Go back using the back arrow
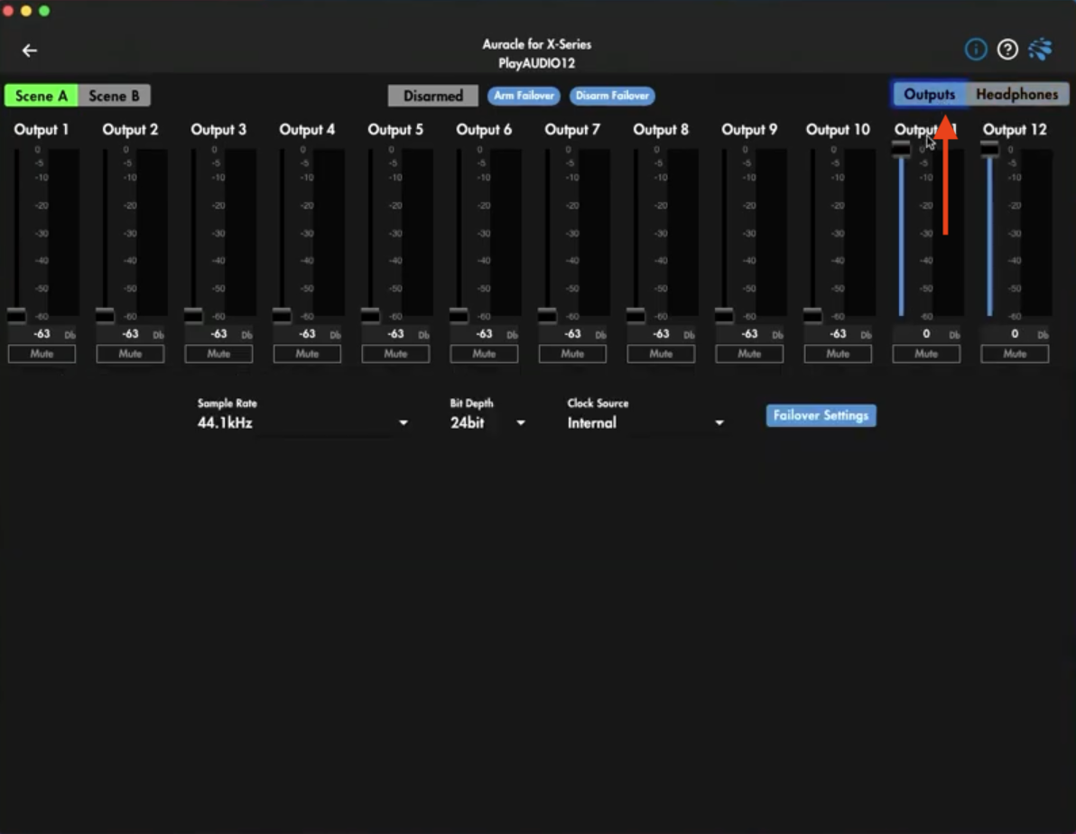1076x834 pixels. [x=29, y=51]
